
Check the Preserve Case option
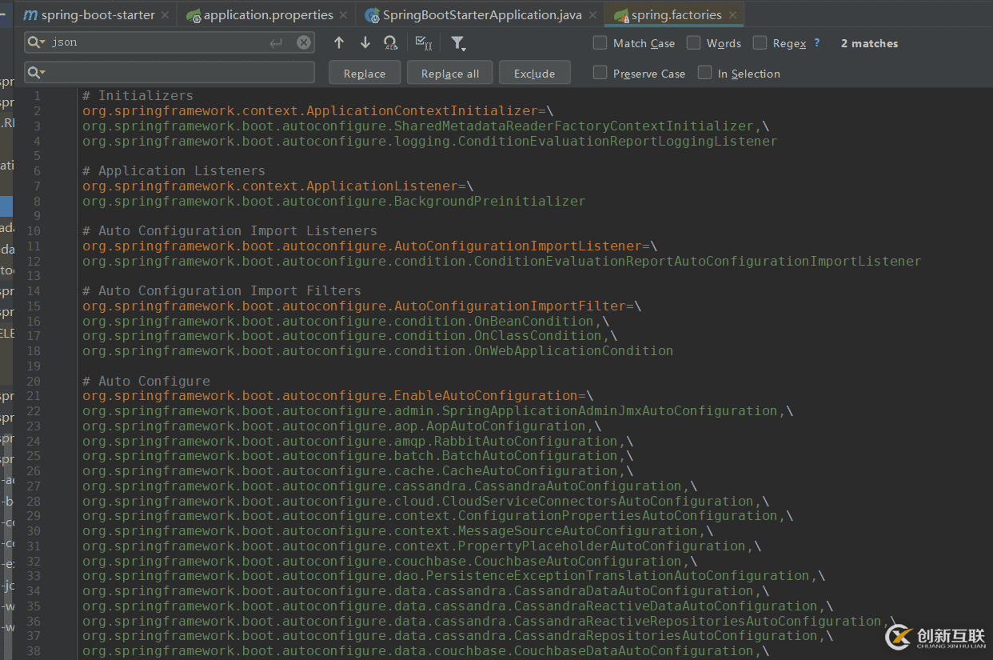tap(600, 73)
